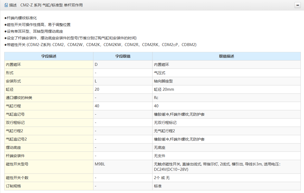Click the CM2-Z 系列 panel title text

pyautogui.click(x=51, y=5)
